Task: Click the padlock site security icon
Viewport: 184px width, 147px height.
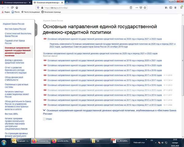Action: click(x=42, y=8)
